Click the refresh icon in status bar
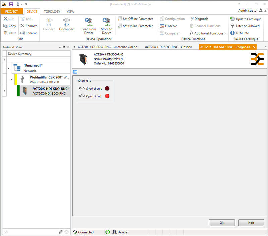268x236 pixels. (108, 232)
